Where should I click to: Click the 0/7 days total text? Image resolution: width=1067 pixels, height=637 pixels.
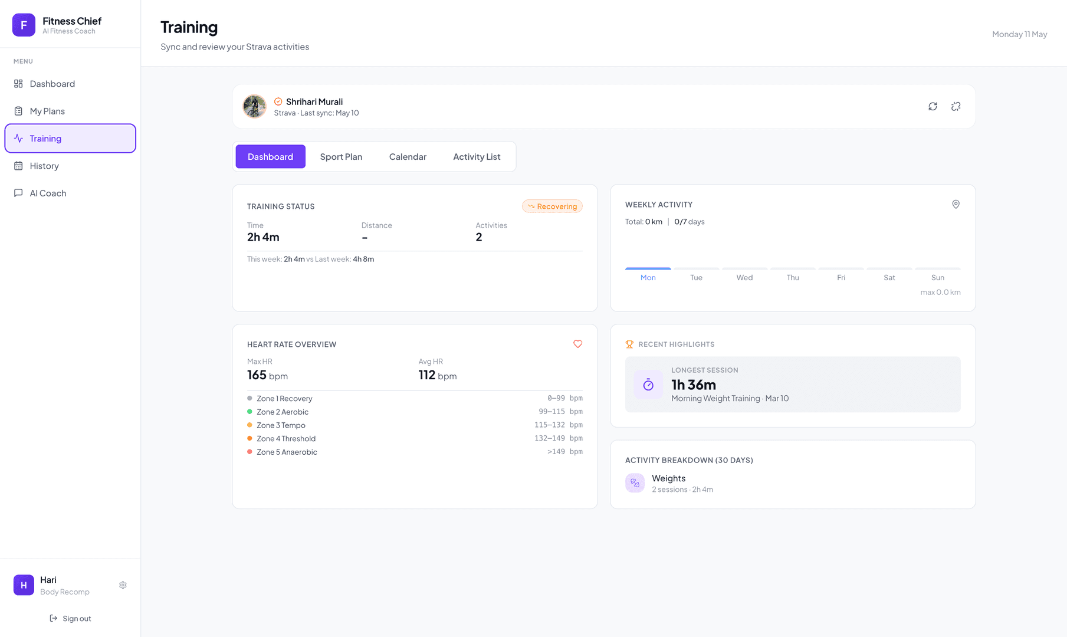click(690, 222)
